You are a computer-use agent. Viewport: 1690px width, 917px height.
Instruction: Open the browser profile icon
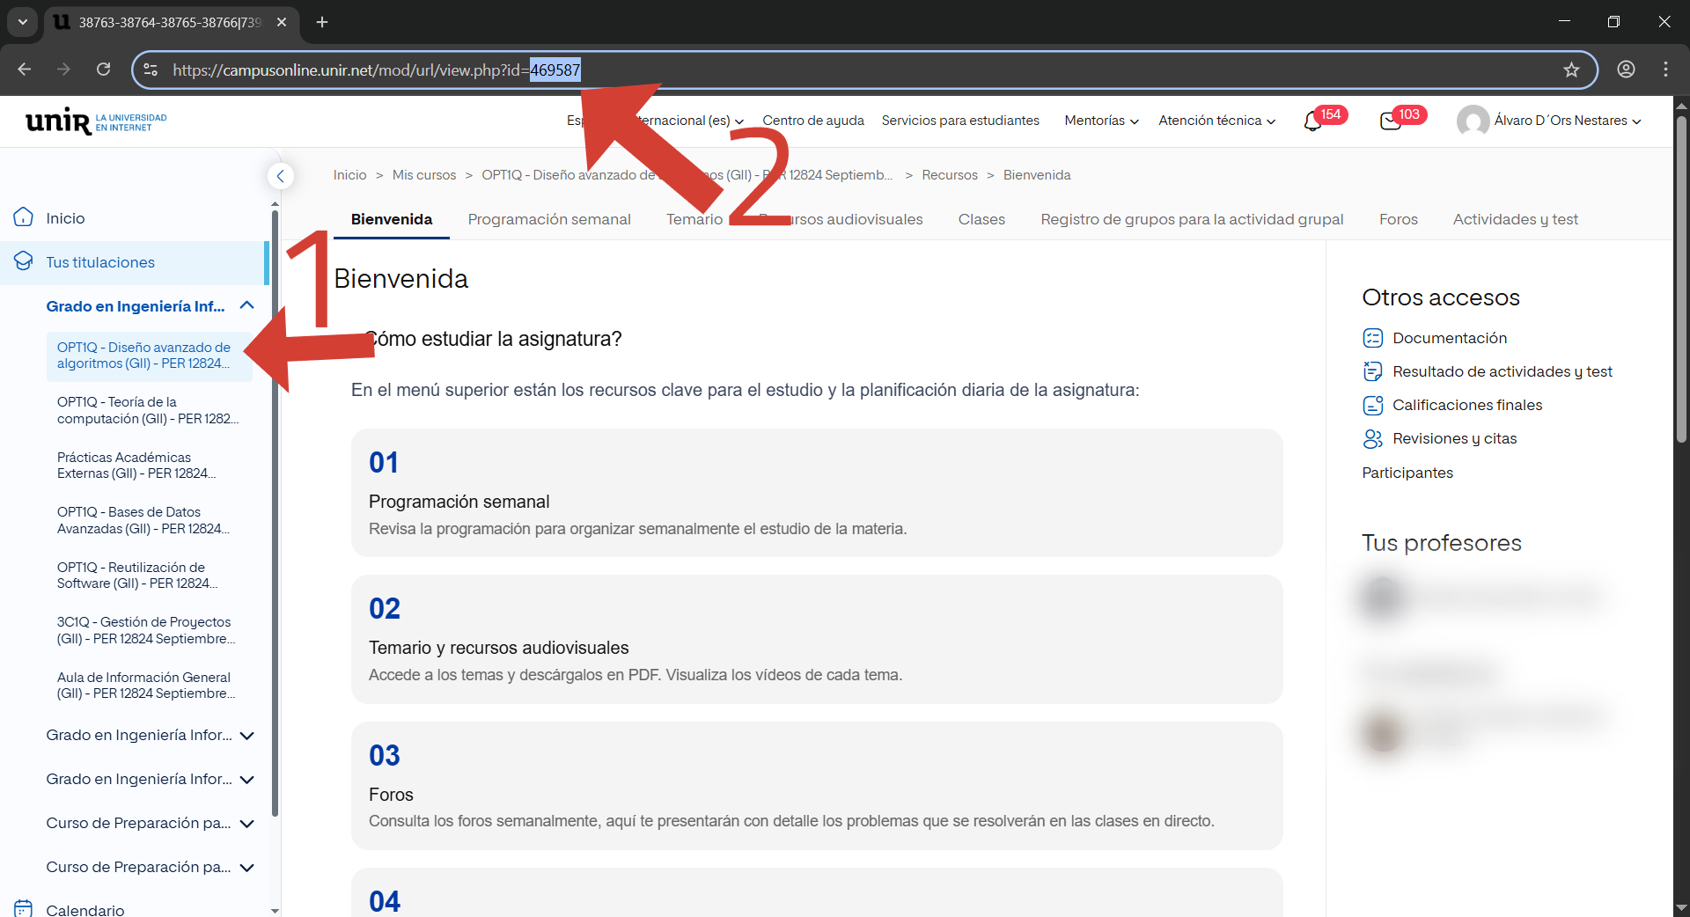pyautogui.click(x=1626, y=70)
